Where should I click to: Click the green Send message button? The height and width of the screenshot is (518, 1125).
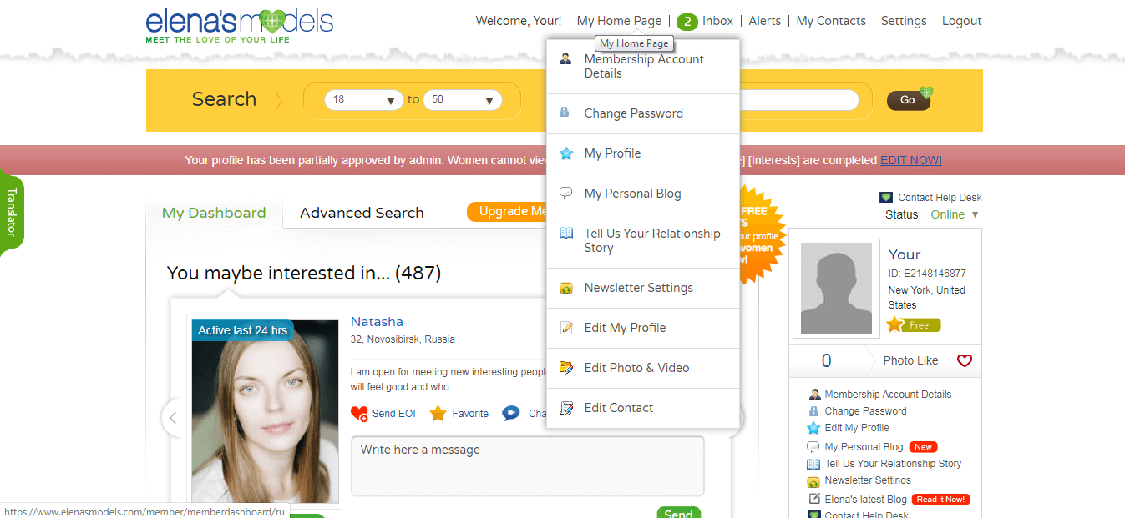(x=678, y=513)
